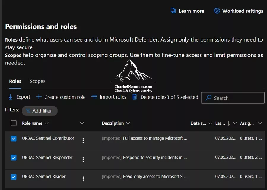
Task: Click the Import roles list icon
Action: pos(94,97)
